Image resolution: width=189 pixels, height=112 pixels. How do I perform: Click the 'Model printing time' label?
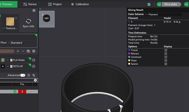coord(139,40)
